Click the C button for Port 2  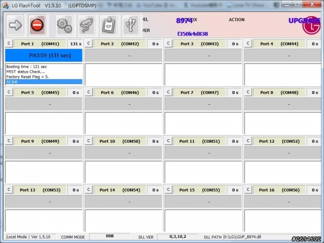coord(89,44)
